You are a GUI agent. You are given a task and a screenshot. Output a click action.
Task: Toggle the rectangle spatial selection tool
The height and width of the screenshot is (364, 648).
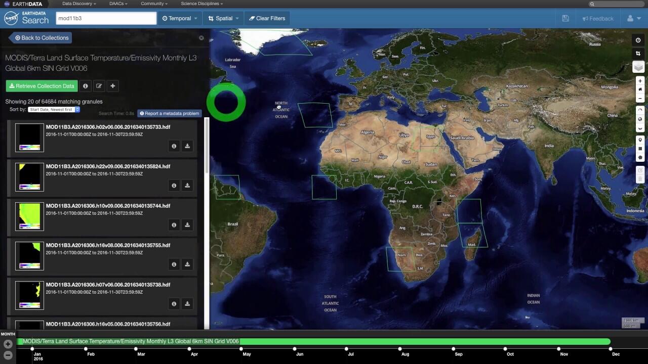coord(640,149)
